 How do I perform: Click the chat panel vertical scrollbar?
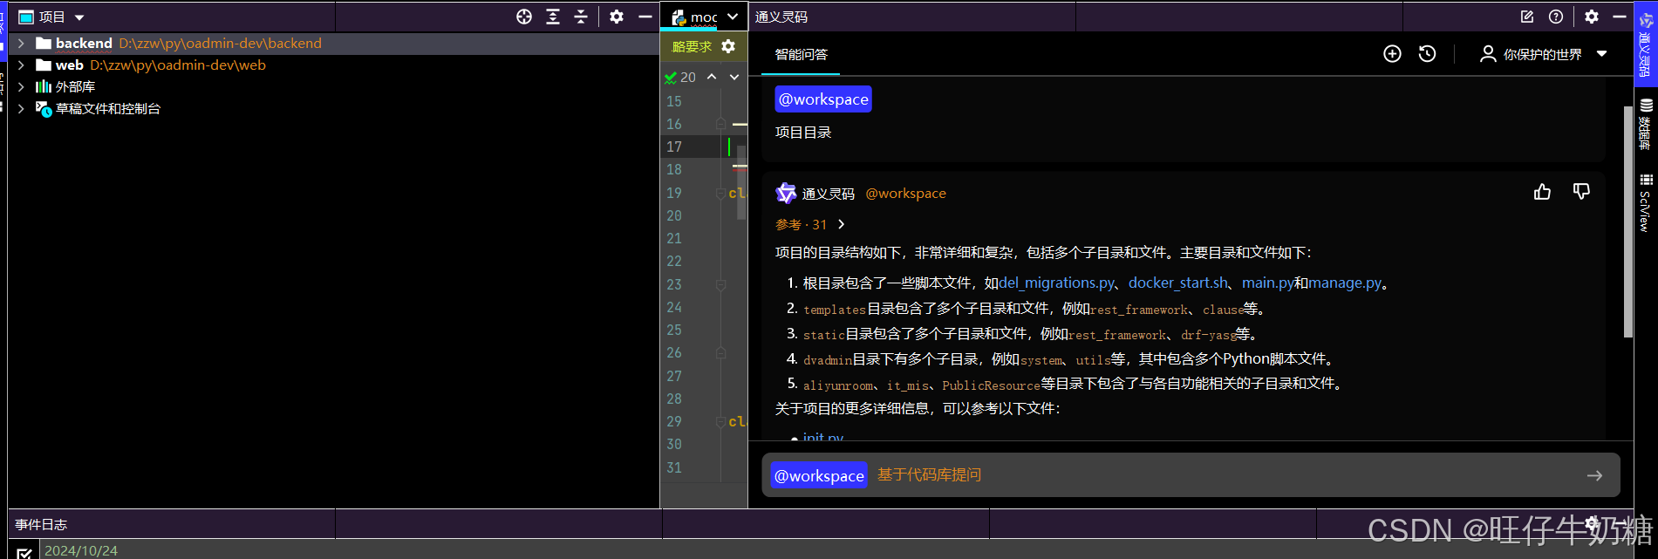(x=1627, y=222)
